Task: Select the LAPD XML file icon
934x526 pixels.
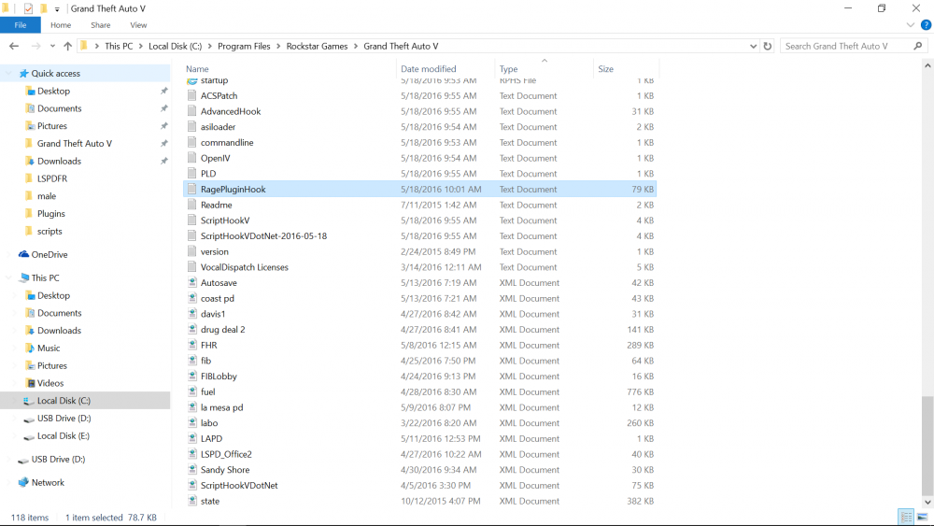Action: (191, 438)
